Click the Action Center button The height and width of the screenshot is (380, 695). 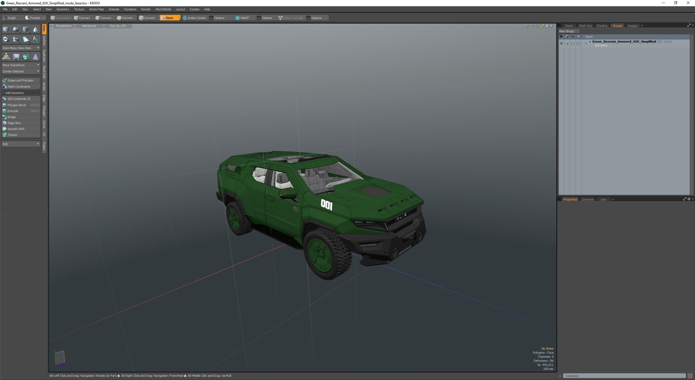194,18
